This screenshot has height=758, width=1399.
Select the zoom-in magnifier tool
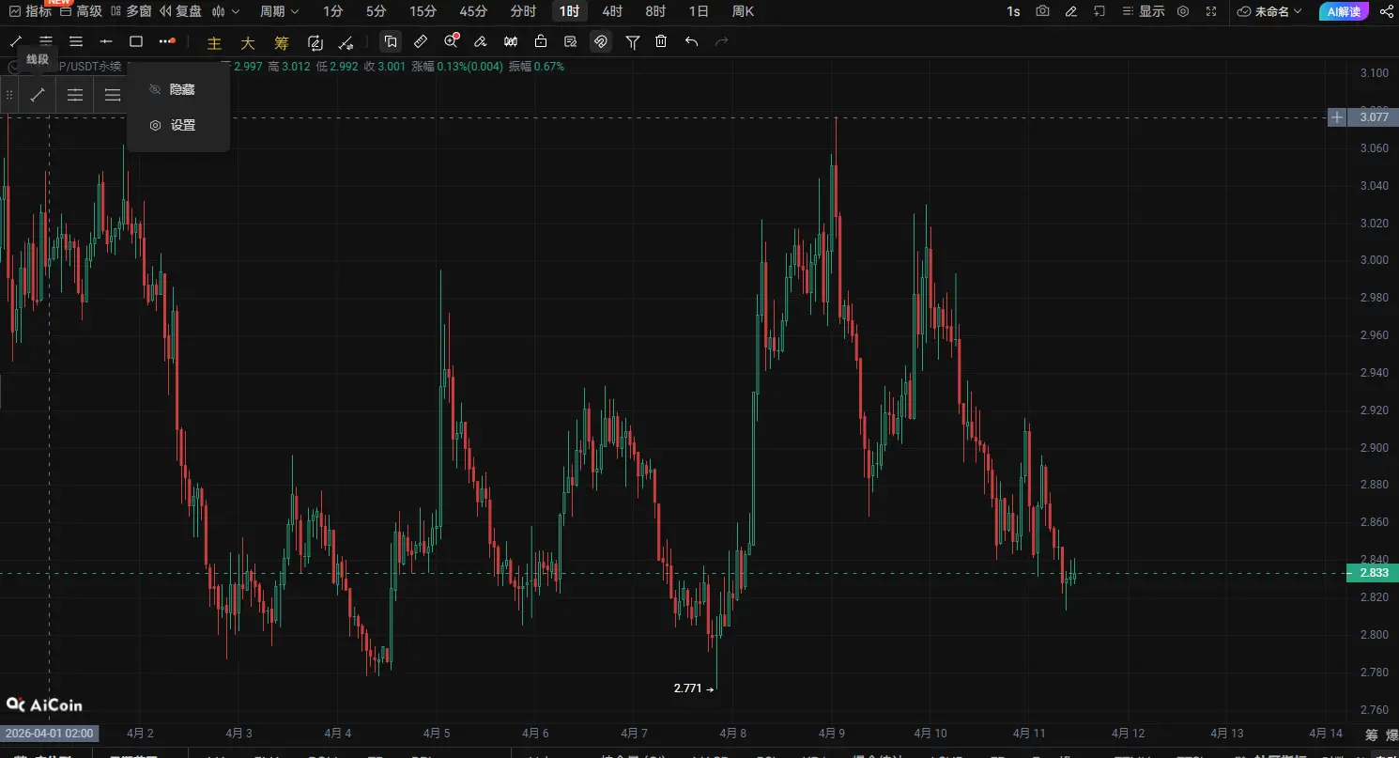click(x=452, y=40)
